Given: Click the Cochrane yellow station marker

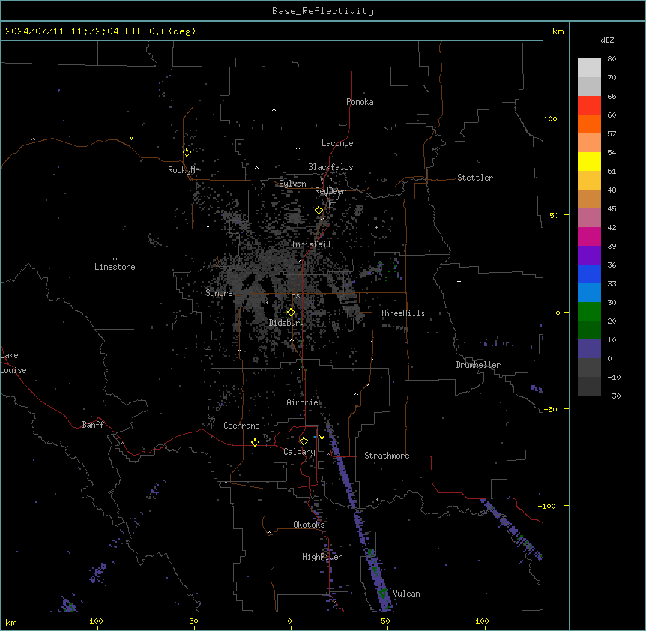Looking at the screenshot, I should 255,442.
